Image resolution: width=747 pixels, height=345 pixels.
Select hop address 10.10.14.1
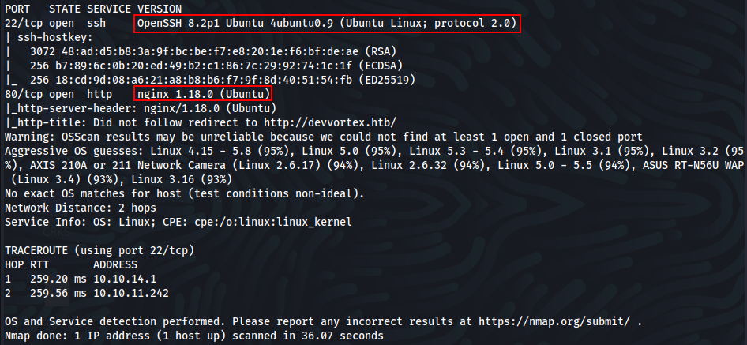click(x=124, y=279)
